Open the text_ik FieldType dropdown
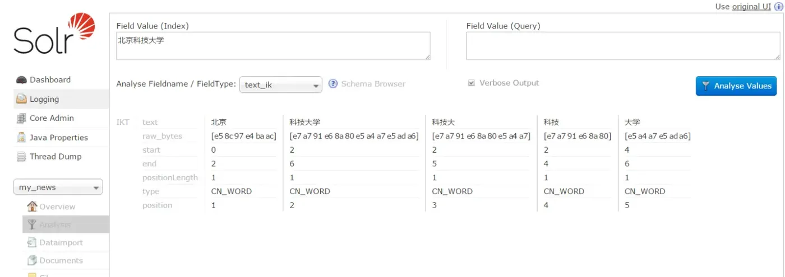 (280, 84)
